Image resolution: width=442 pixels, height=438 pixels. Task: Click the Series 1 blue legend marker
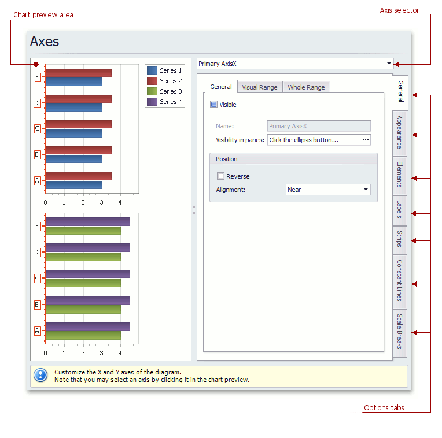point(152,70)
